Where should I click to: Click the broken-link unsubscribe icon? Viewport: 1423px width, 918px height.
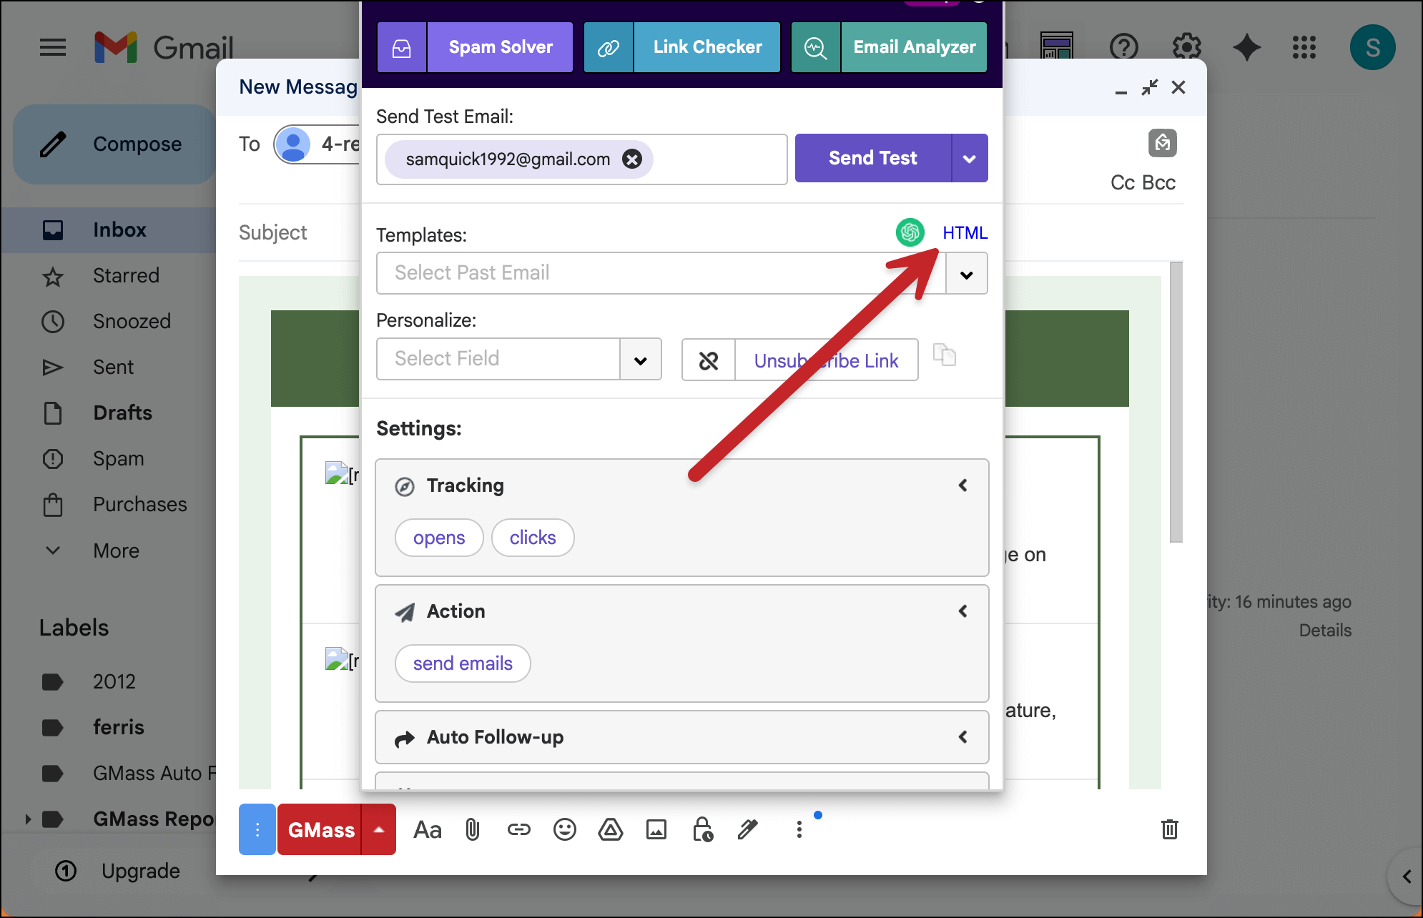pyautogui.click(x=708, y=360)
